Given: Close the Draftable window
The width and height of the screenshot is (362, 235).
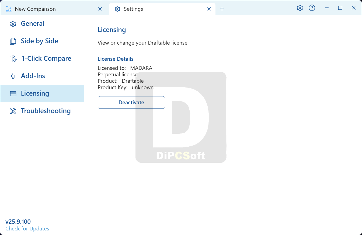Looking at the screenshot, I should pyautogui.click(x=354, y=8).
